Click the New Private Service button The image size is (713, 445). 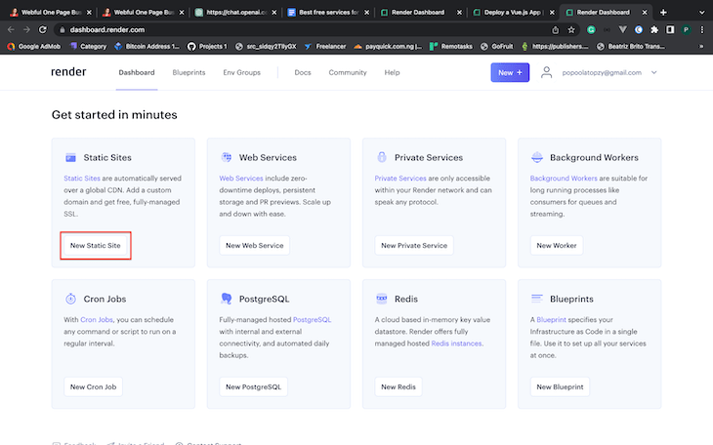point(414,246)
